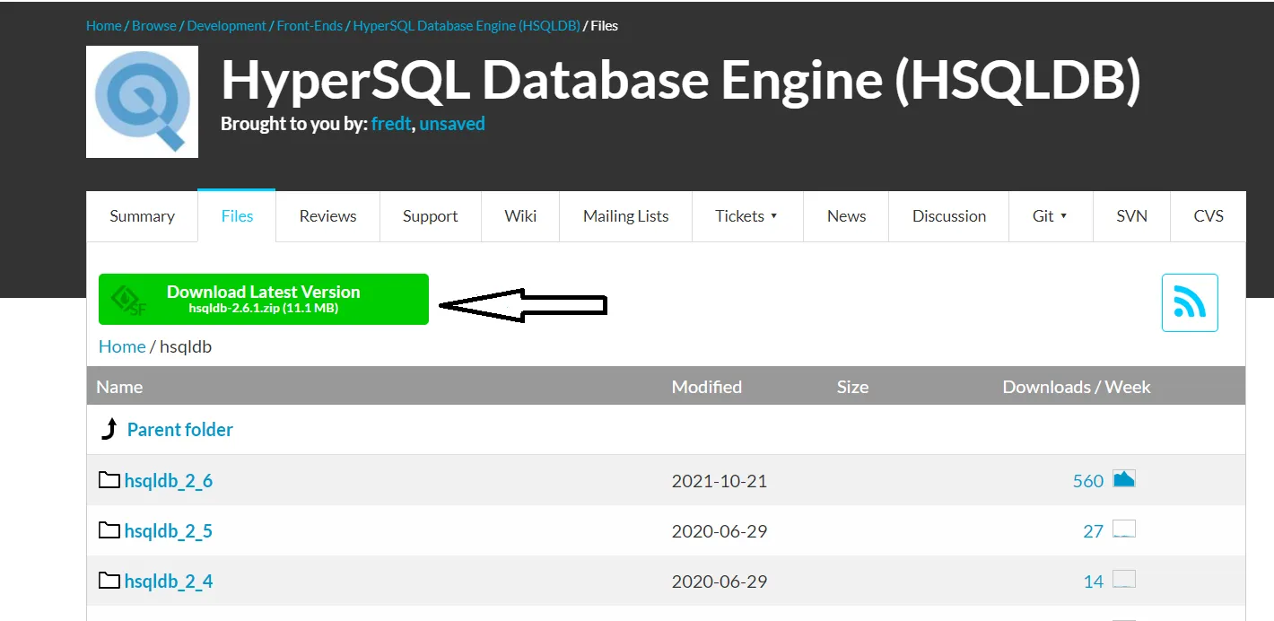Open download stats chart for hsqldb_2_5
This screenshot has height=621, width=1274.
pos(1124,529)
